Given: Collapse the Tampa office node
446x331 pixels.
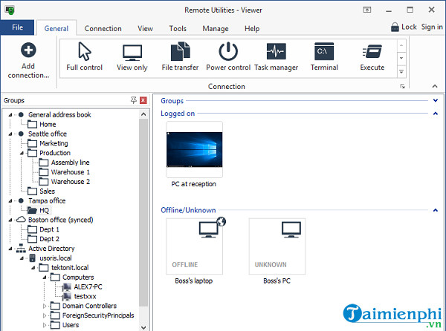Looking at the screenshot, I should pyautogui.click(x=10, y=201).
